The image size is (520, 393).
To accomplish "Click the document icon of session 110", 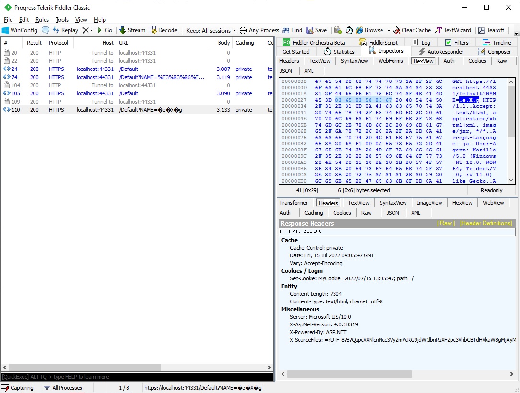I will tap(7, 110).
